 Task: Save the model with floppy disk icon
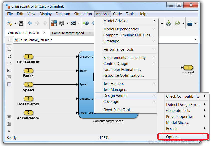pyautogui.click(x=21, y=23)
